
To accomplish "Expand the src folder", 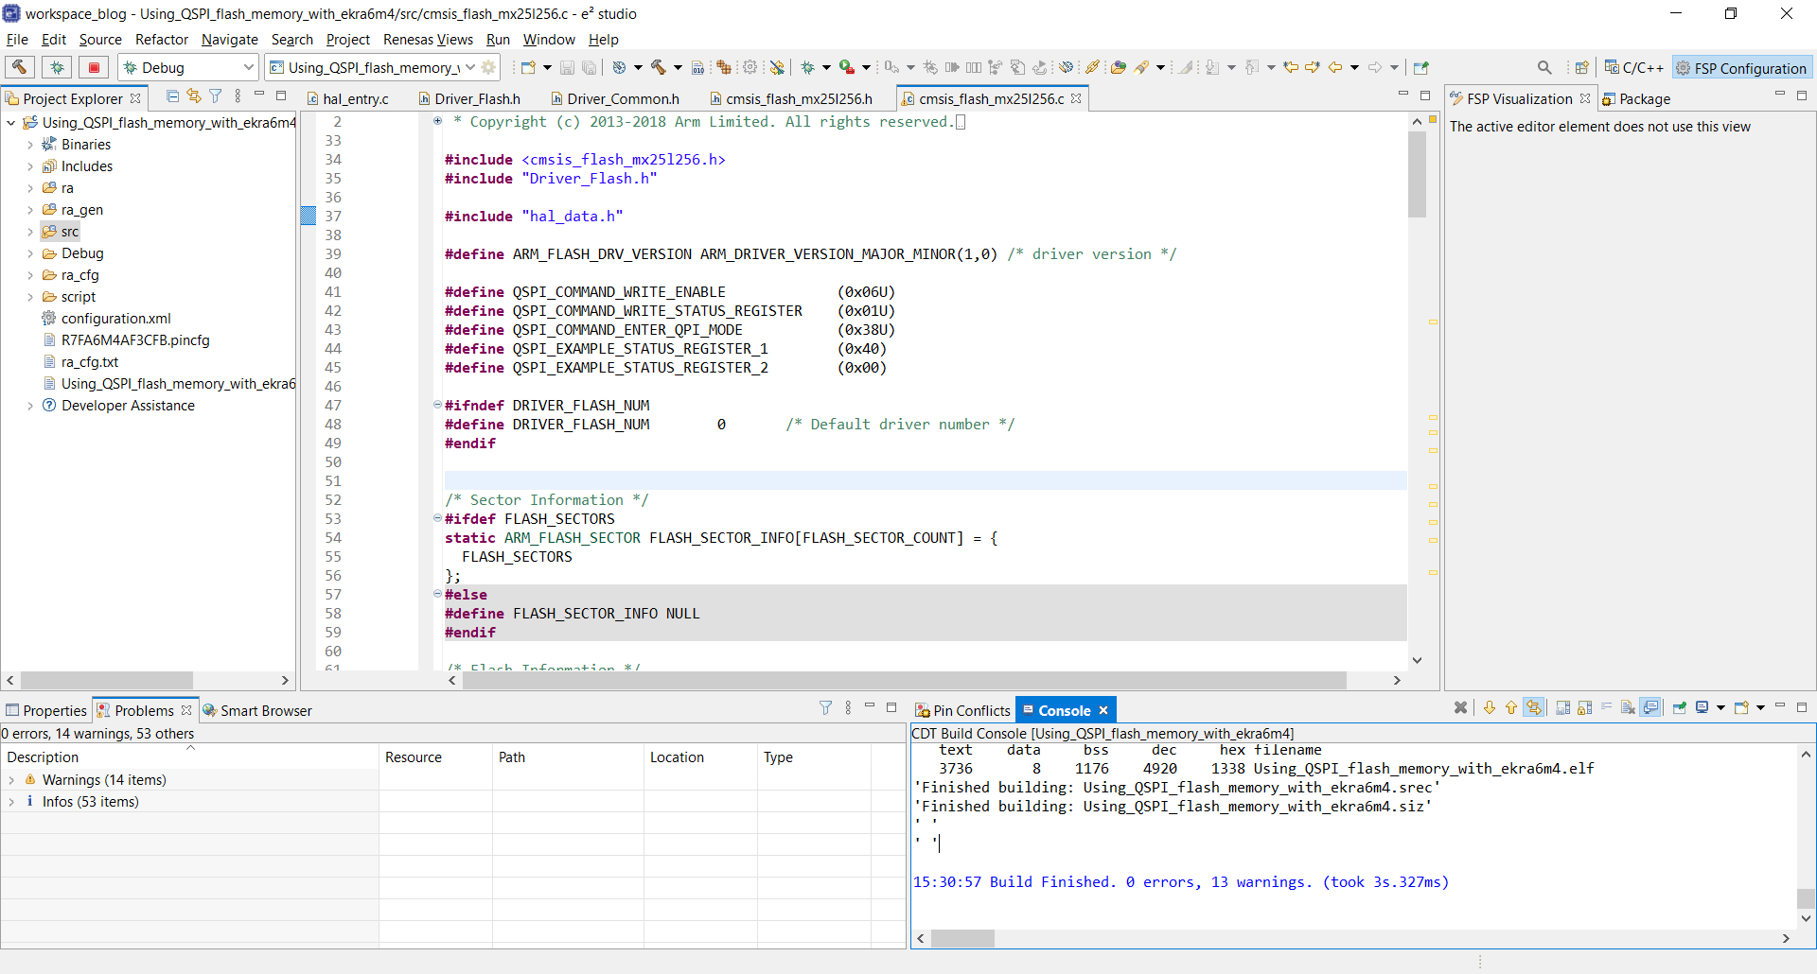I will click(x=30, y=232).
